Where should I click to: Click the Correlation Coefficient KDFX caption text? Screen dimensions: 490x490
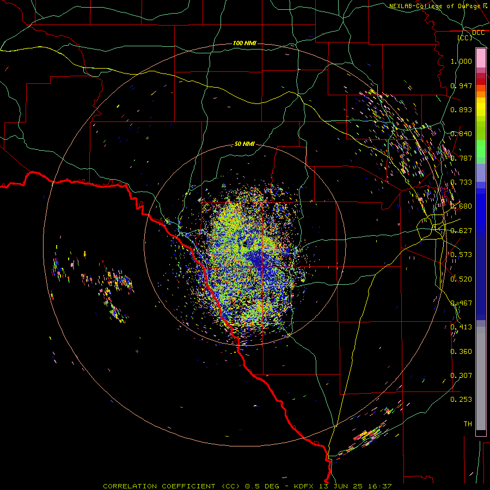[247, 486]
